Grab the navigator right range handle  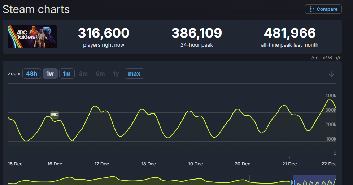click(x=335, y=182)
